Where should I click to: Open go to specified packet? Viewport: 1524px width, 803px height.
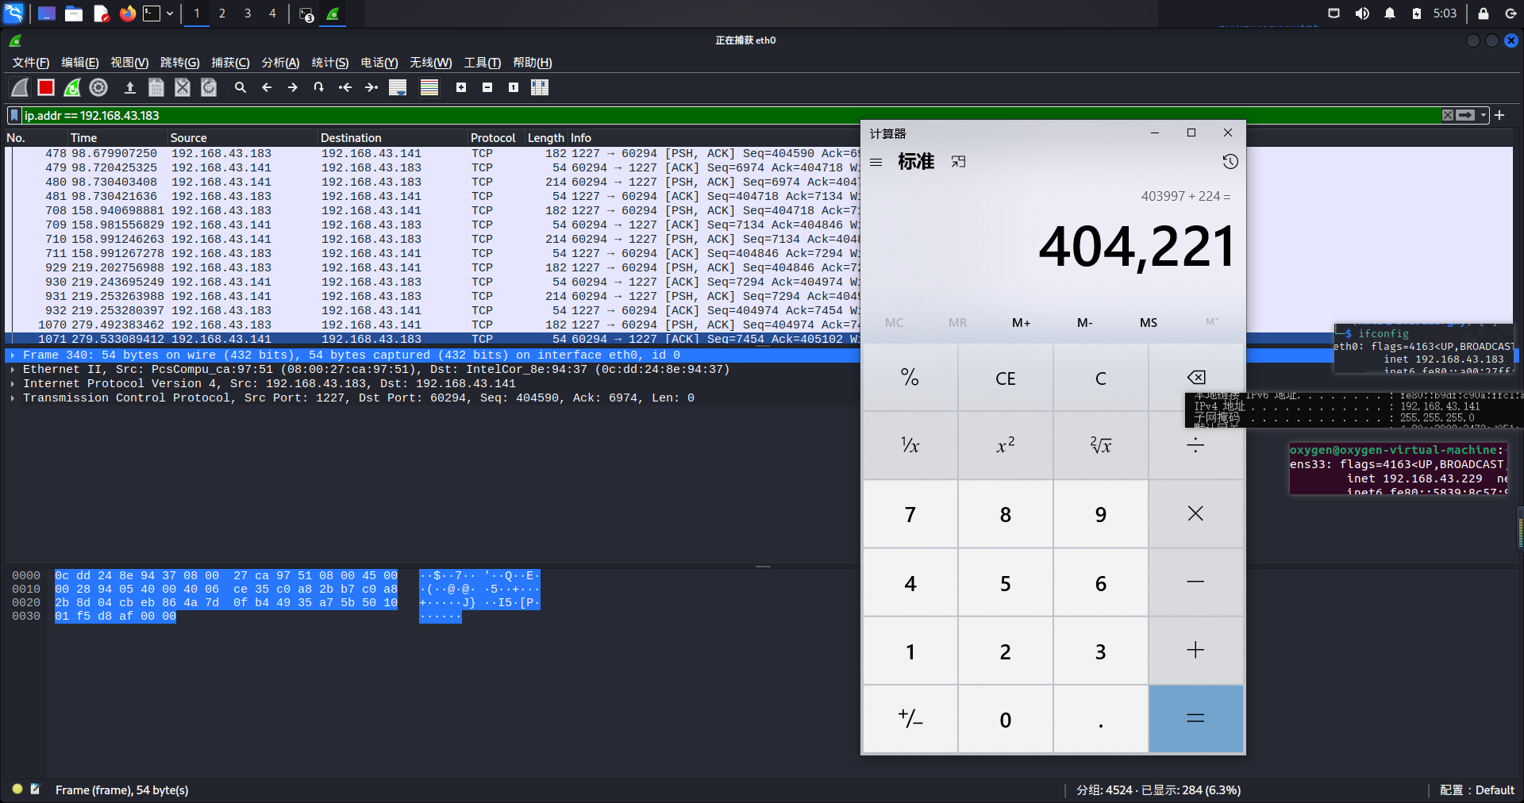pyautogui.click(x=319, y=87)
